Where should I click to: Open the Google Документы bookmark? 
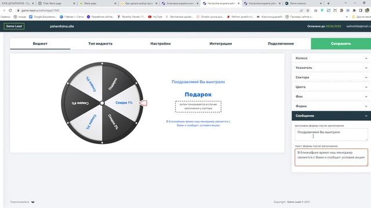(x=42, y=17)
